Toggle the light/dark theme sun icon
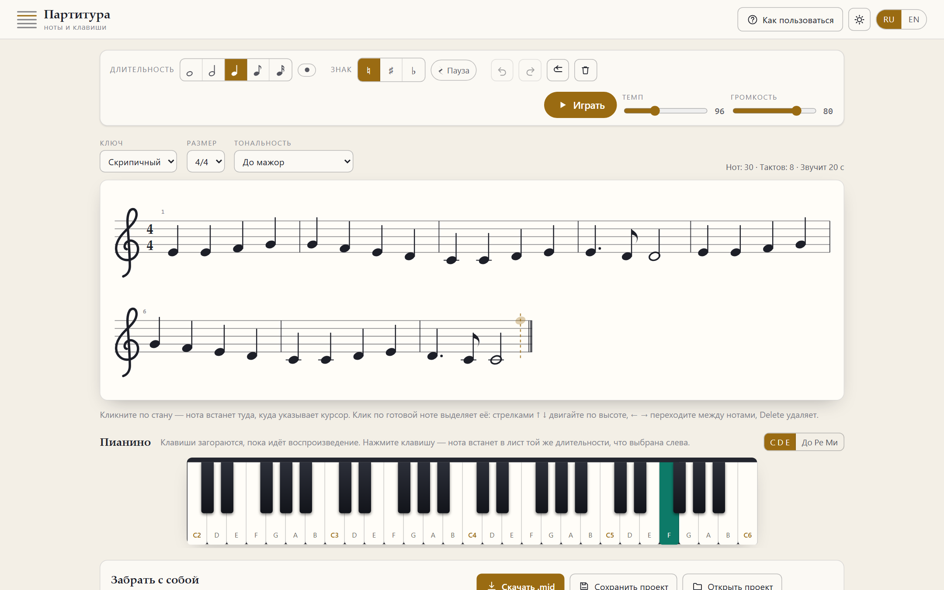 click(x=859, y=20)
